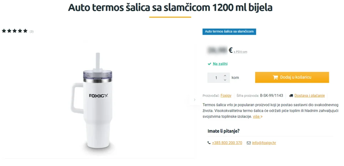Call the +385 800 200 370 phone link

point(227,143)
